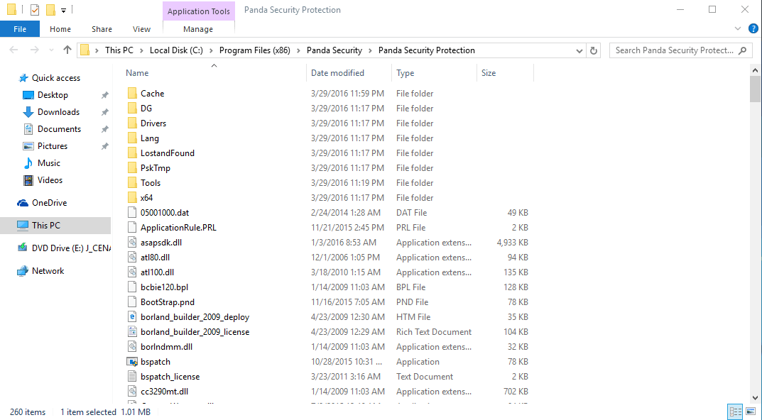Click the Music note icon in sidebar
The image size is (762, 420).
[x=28, y=163]
